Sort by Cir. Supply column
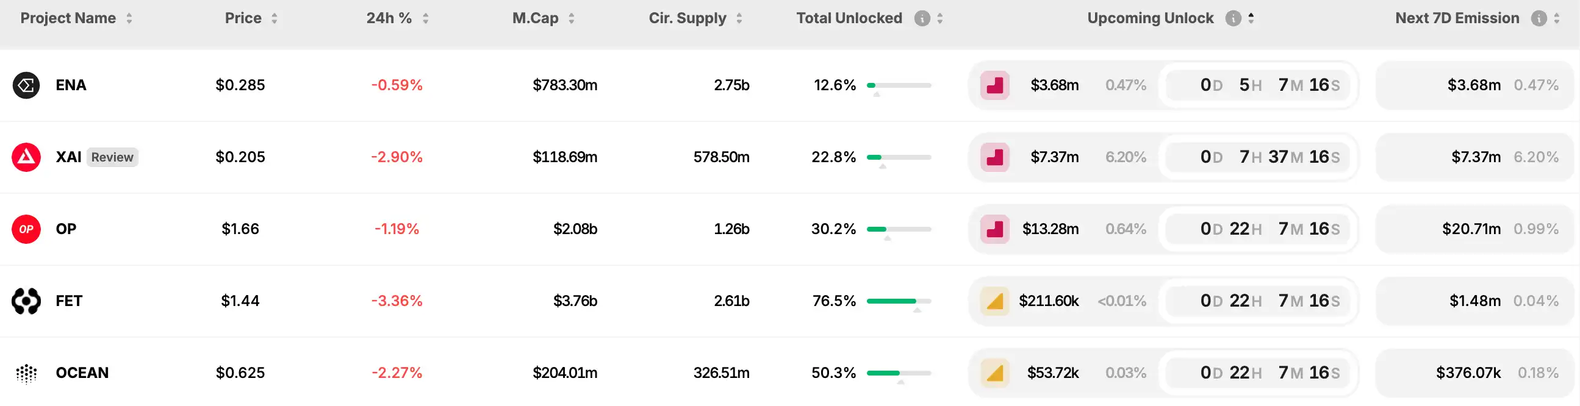Screen dimensions: 1580x406 [x=739, y=18]
